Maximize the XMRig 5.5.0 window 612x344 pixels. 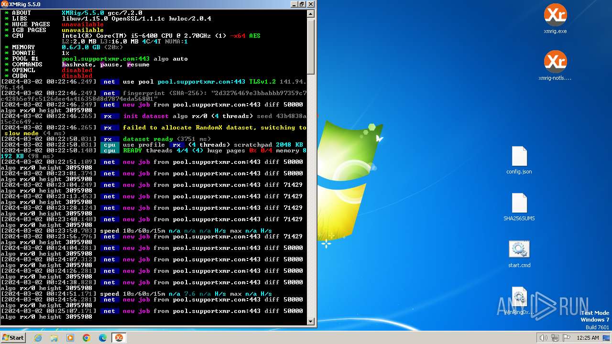tap(302, 4)
